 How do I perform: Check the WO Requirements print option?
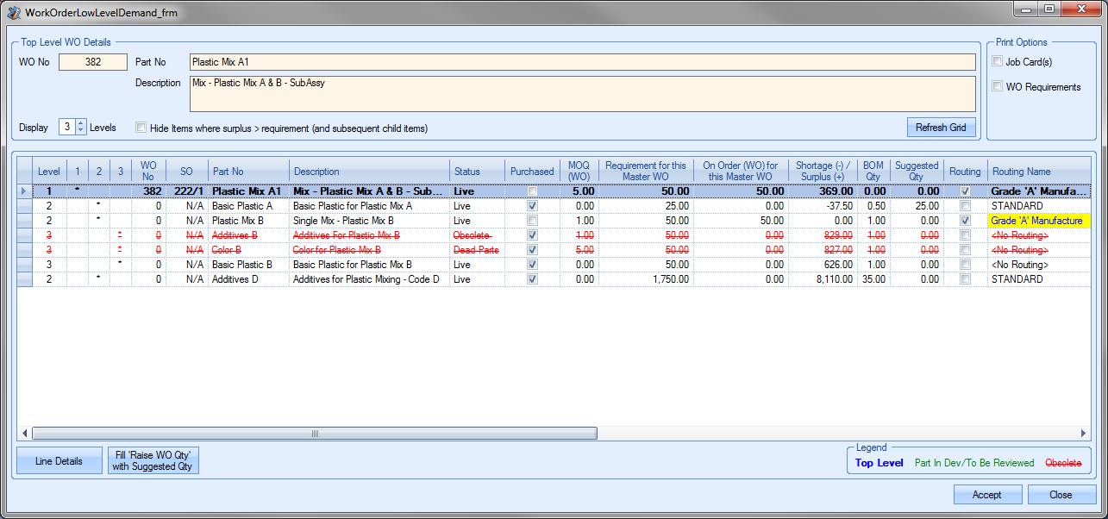pyautogui.click(x=998, y=86)
